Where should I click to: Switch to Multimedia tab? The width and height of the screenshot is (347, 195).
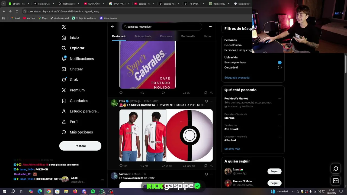pos(188,36)
